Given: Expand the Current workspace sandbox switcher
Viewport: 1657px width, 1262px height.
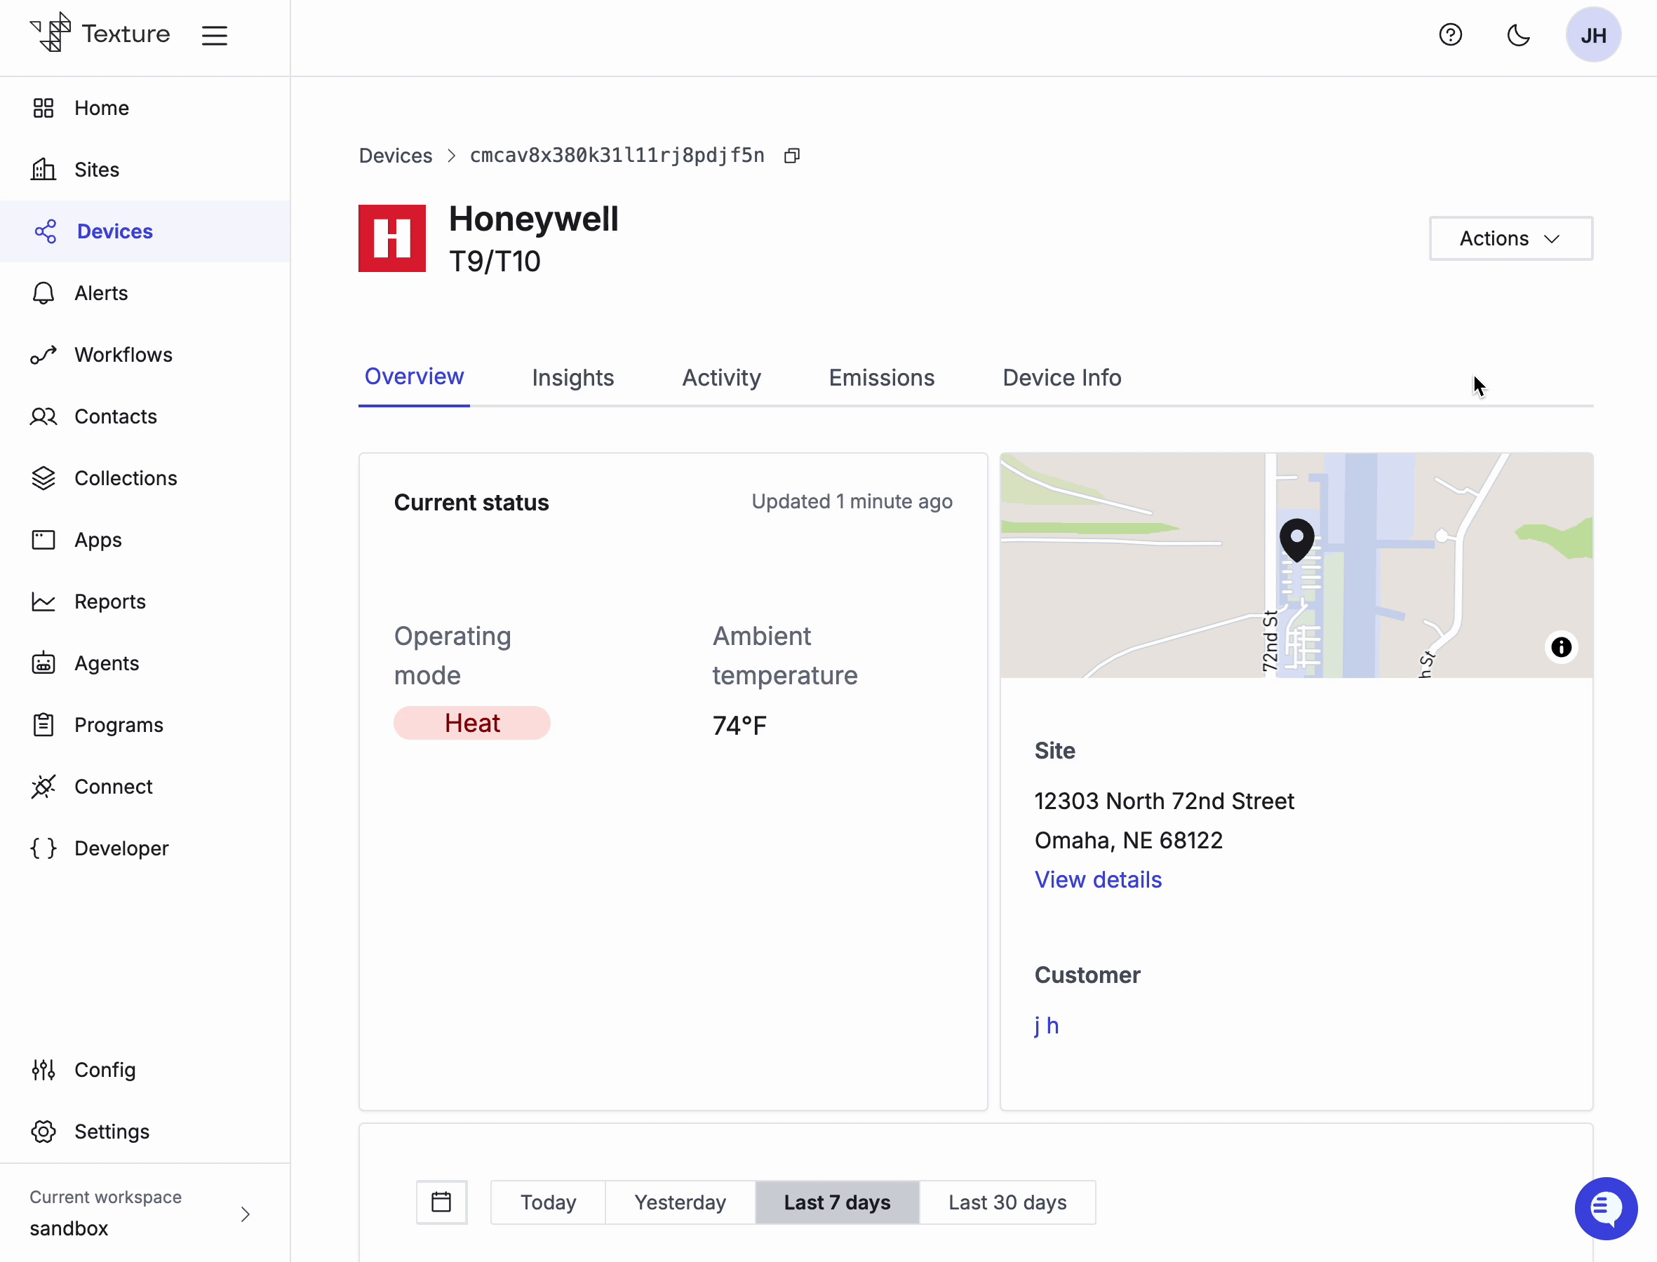Looking at the screenshot, I should 145,1213.
